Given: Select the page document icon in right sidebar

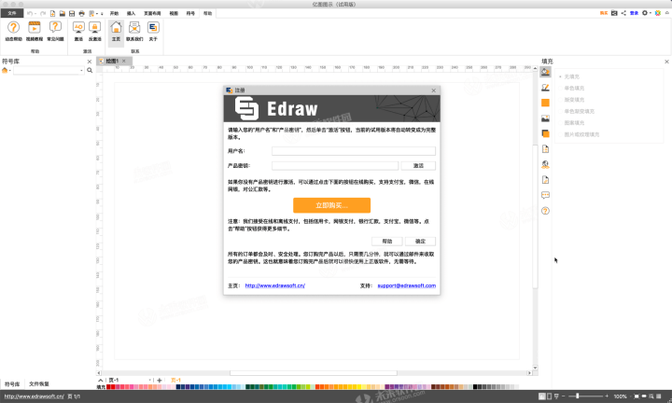Looking at the screenshot, I should point(545,149).
